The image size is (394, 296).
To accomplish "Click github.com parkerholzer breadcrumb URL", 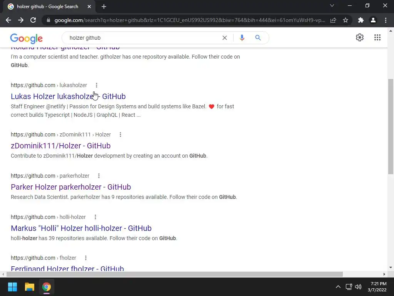I will click(50, 176).
